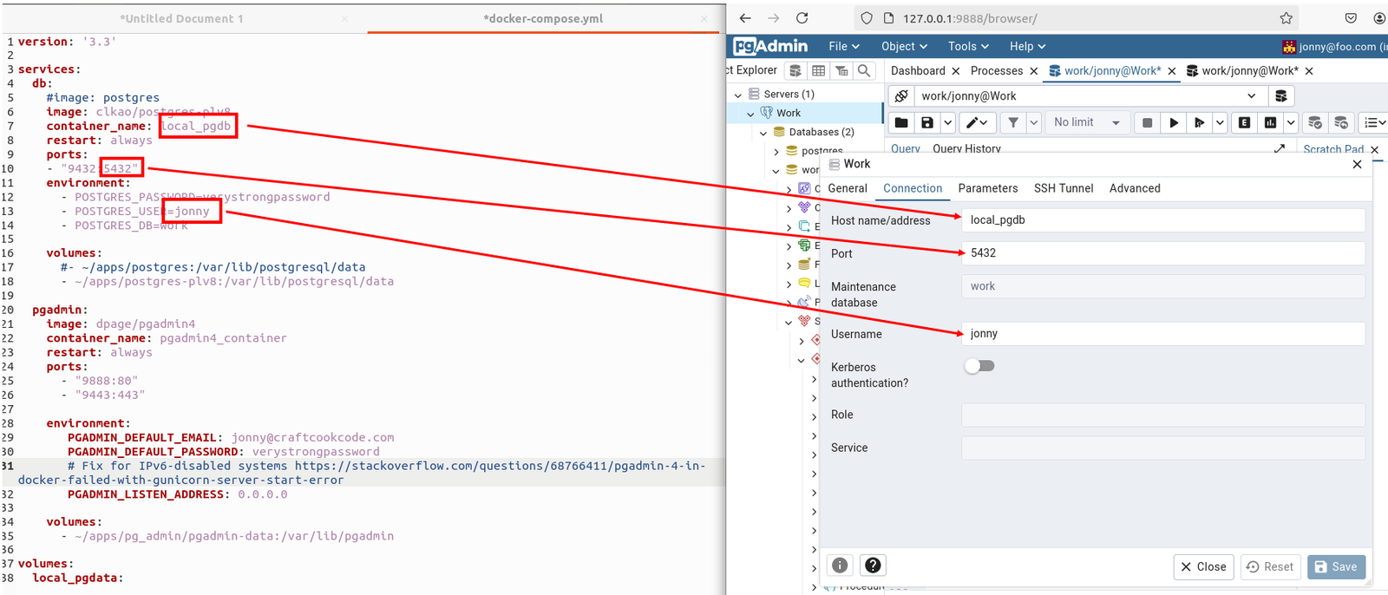Open the work/jonny@Work connection dropdown
Screen dimensions: 1388x595
click(x=1090, y=96)
